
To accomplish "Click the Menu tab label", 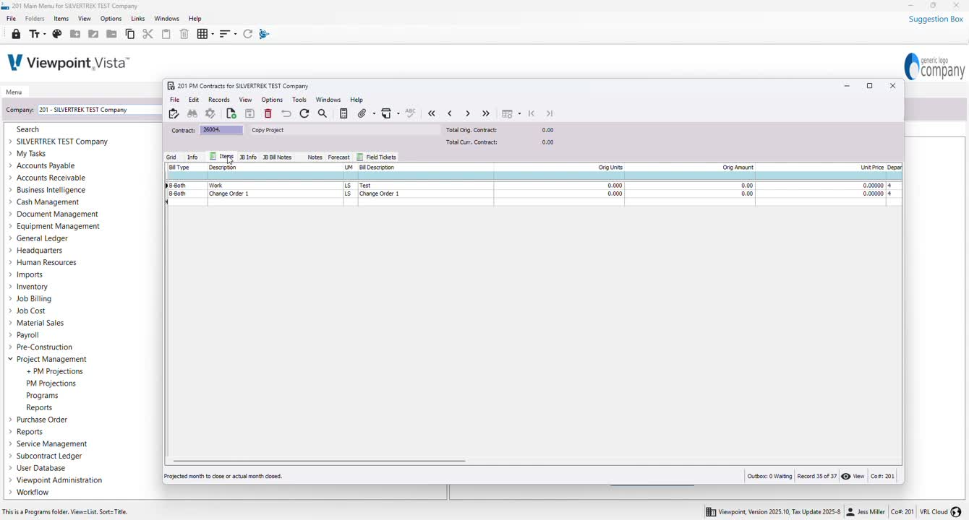I will click(x=14, y=92).
